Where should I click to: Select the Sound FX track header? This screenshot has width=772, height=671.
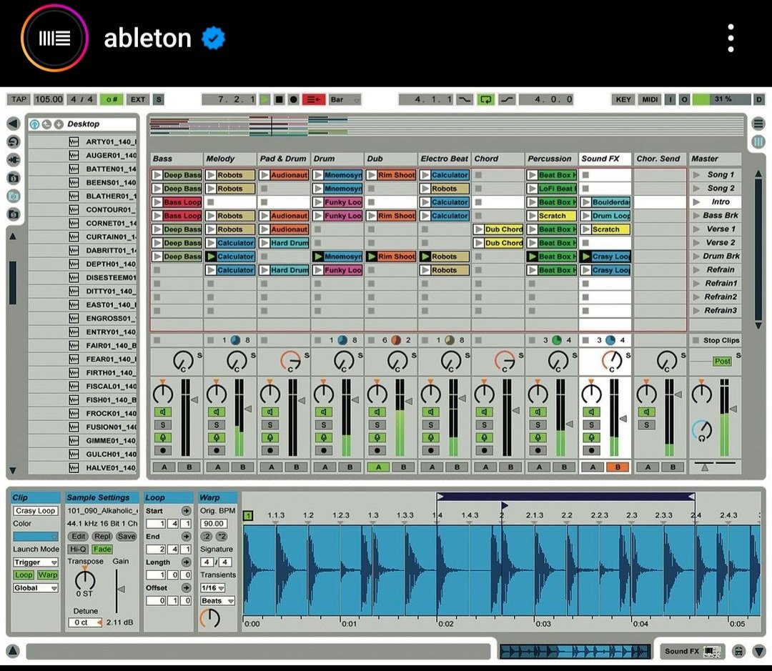pos(605,159)
